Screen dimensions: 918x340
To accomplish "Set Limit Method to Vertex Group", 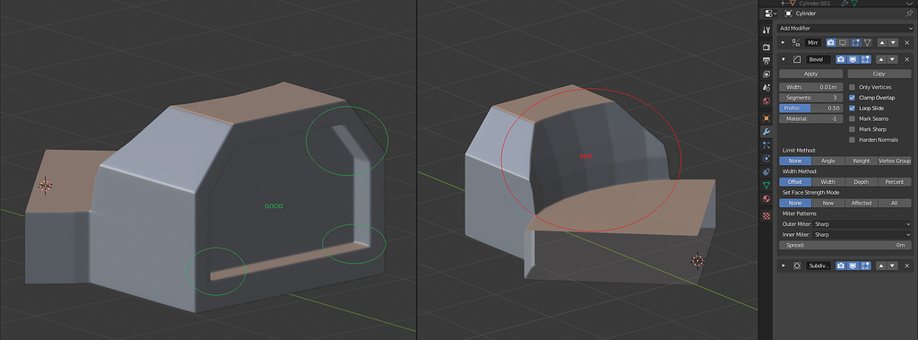I will [895, 161].
